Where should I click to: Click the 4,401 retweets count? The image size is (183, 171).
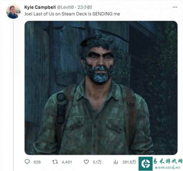coord(67,162)
